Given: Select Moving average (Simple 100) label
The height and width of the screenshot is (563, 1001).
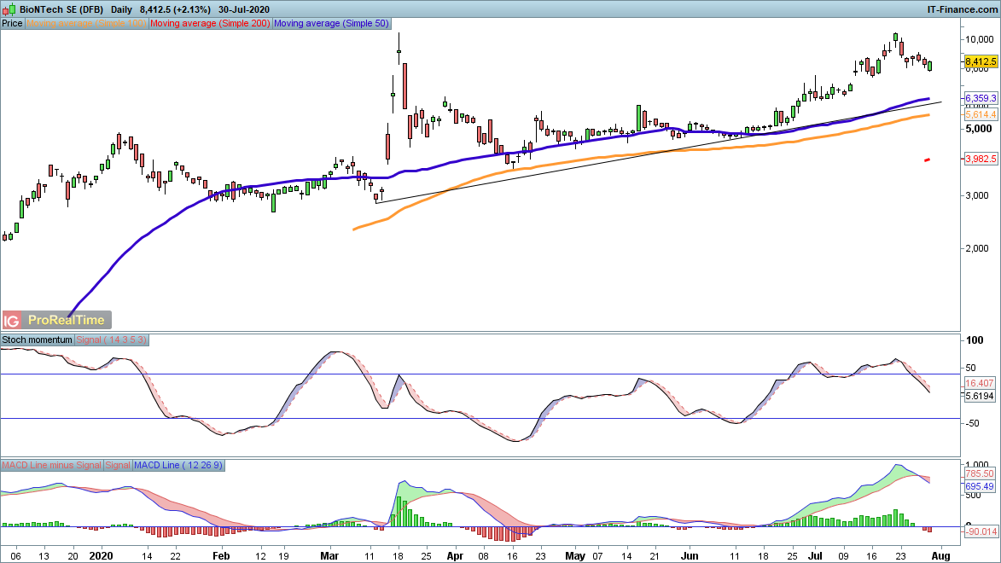Looking at the screenshot, I should 87,24.
